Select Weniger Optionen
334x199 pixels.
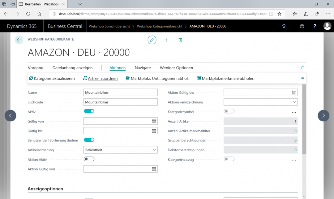pyautogui.click(x=176, y=68)
